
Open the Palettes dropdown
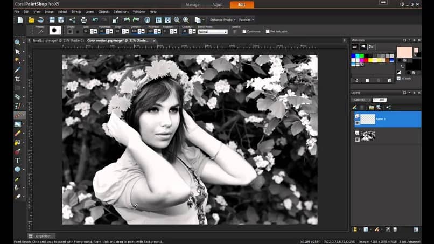(x=246, y=20)
